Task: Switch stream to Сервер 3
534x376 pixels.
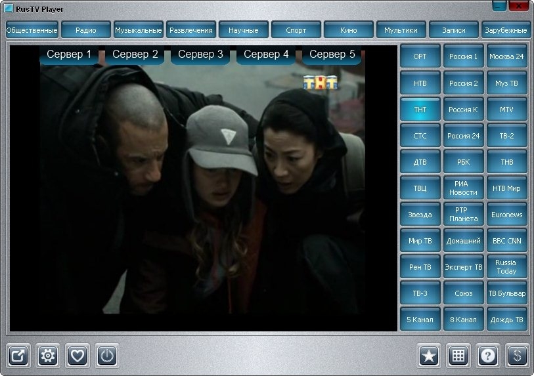Action: 200,54
